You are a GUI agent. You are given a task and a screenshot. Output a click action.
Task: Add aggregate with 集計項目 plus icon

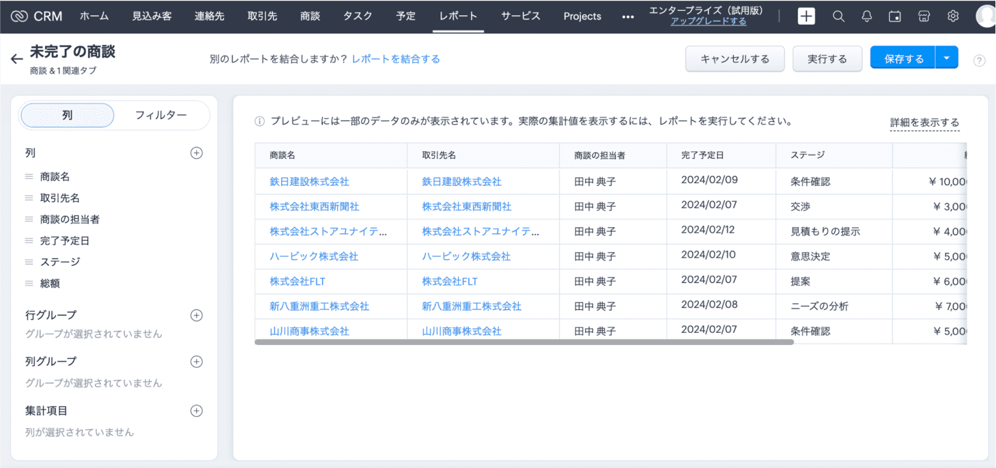click(x=197, y=411)
